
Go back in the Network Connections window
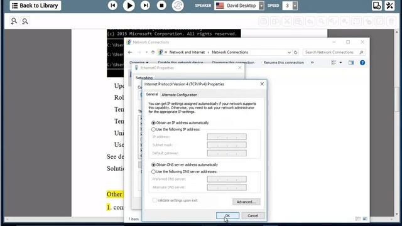point(130,52)
